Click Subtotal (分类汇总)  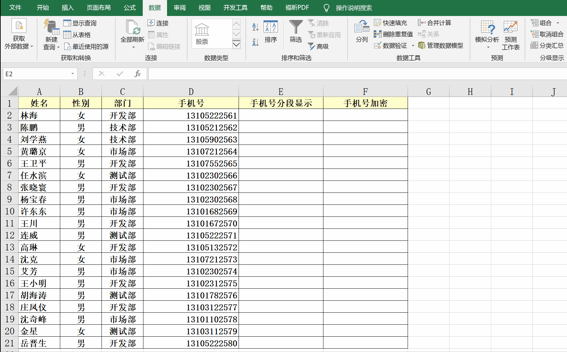pyautogui.click(x=547, y=45)
